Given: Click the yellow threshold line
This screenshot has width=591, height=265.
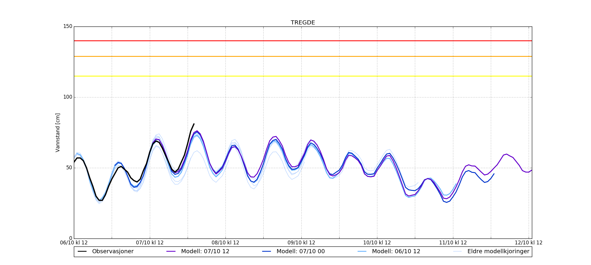Looking at the screenshot, I should 303,76.
